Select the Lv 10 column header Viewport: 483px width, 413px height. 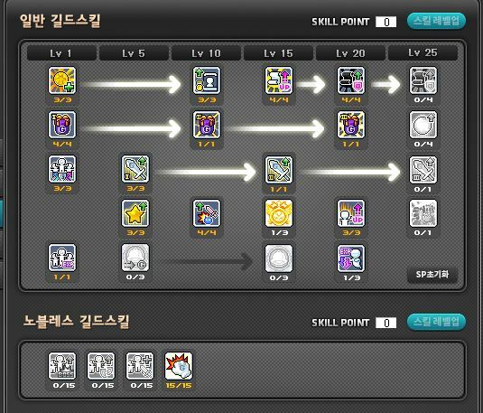tap(206, 53)
